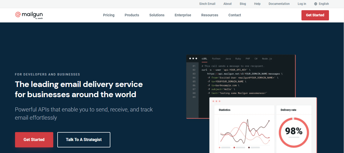Viewport: 344px width, 153px height.
Task: Switch to the Python code tab
Action: click(x=216, y=59)
